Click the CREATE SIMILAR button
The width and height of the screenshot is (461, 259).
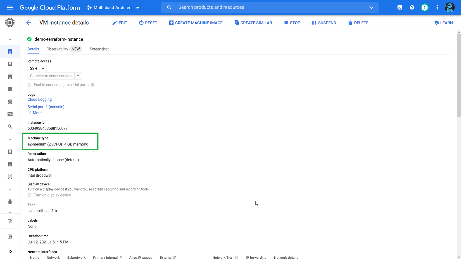(253, 23)
